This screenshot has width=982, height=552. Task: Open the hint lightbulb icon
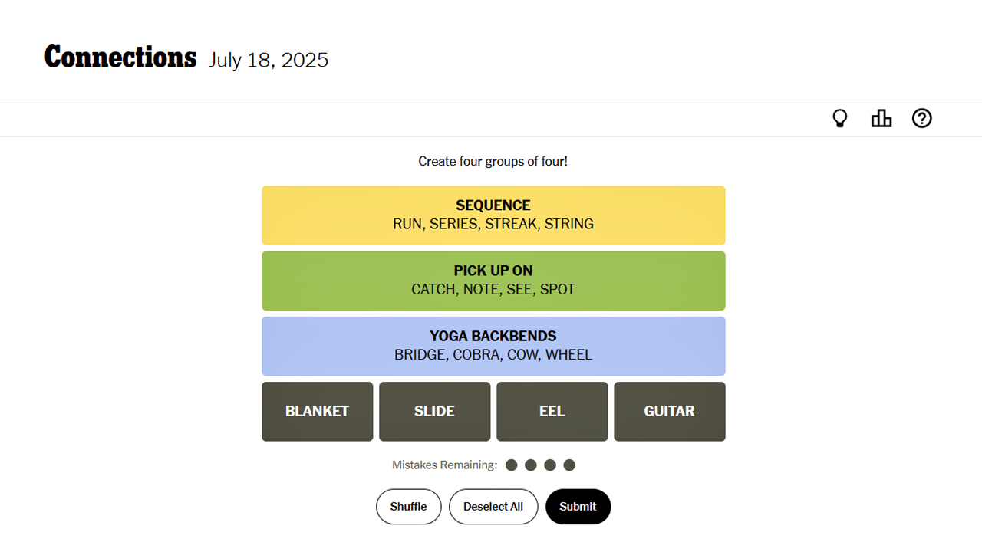[x=840, y=118]
